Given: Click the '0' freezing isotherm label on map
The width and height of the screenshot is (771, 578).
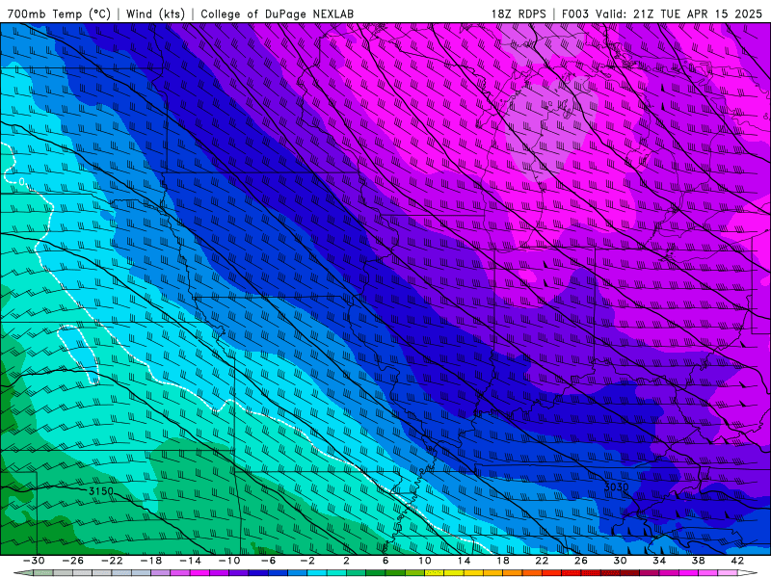Looking at the screenshot, I should [x=21, y=182].
